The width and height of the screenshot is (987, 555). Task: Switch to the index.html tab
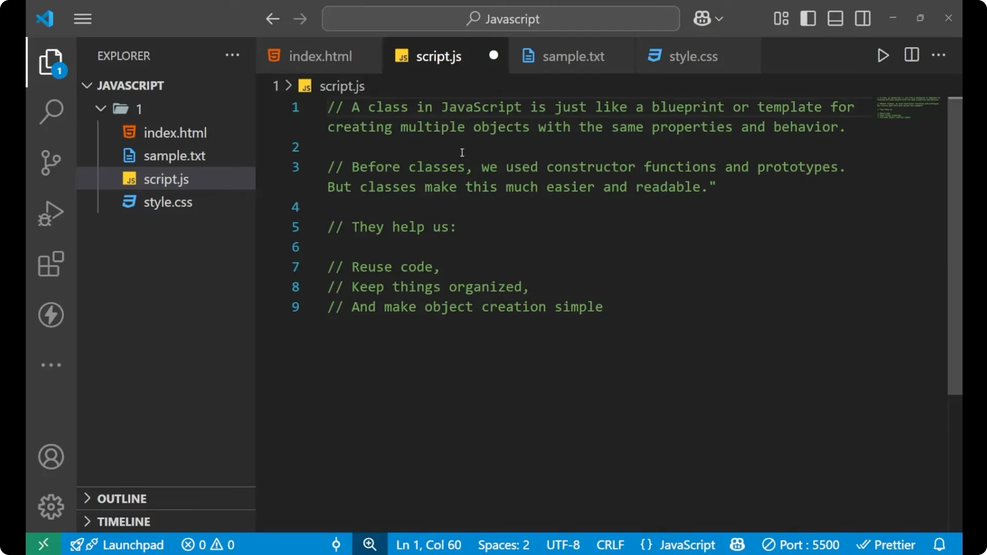pos(319,55)
